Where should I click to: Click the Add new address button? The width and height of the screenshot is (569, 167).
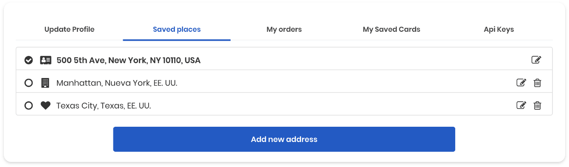point(284,139)
